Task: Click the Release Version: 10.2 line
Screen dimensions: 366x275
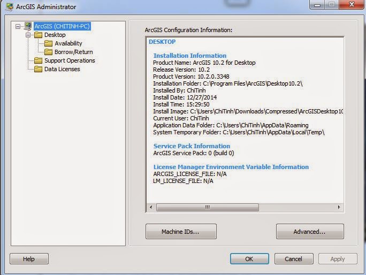Action: click(x=181, y=70)
